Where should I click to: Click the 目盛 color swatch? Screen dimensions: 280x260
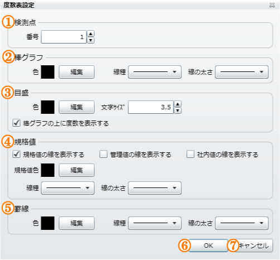pyautogui.click(x=47, y=107)
